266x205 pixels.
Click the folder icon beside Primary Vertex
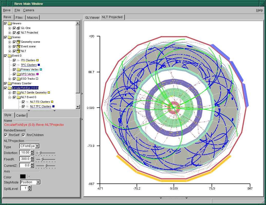[19, 69]
